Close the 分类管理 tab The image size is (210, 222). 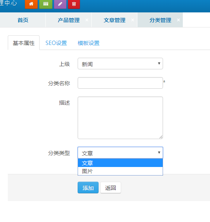pyautogui.click(x=179, y=20)
